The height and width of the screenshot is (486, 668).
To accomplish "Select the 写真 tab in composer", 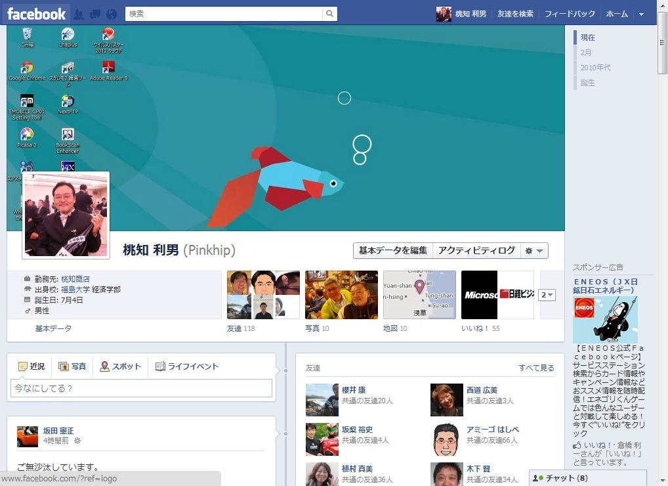I will (72, 366).
